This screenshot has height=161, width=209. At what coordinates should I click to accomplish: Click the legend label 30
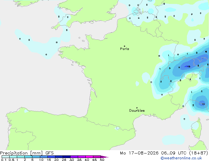72,160
